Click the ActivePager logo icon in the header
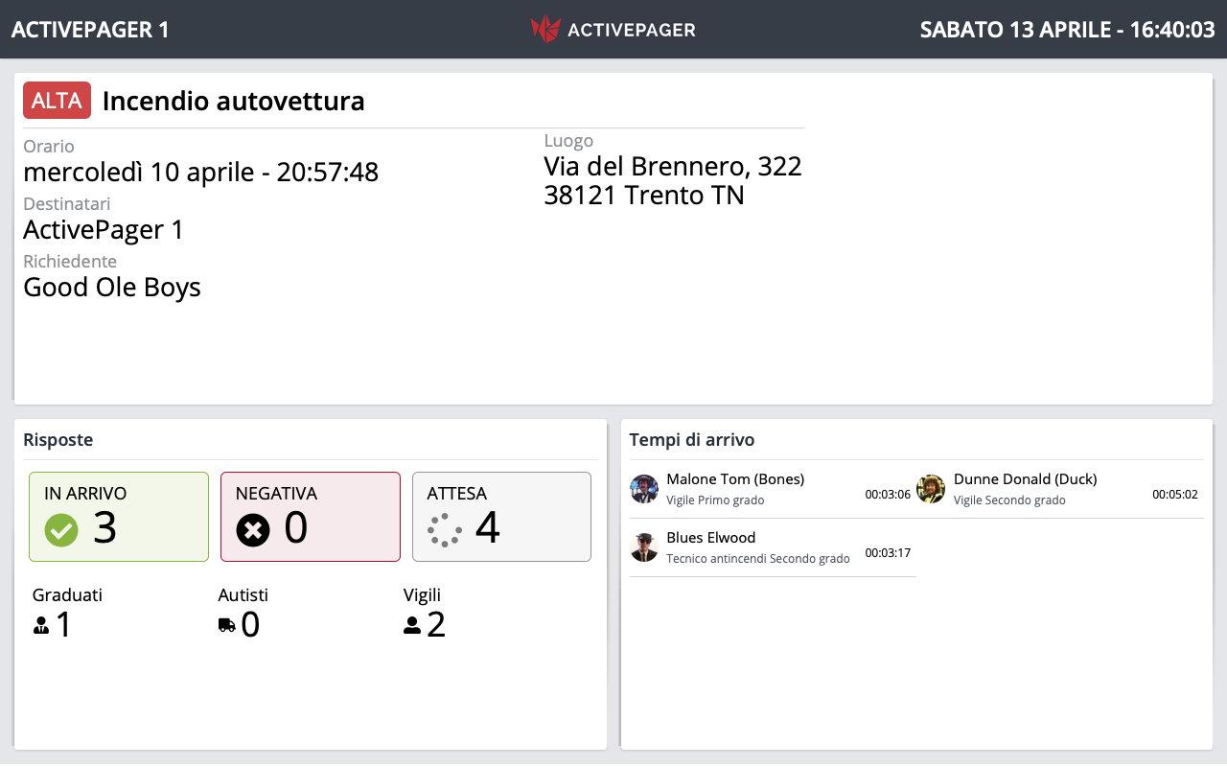 coord(545,29)
